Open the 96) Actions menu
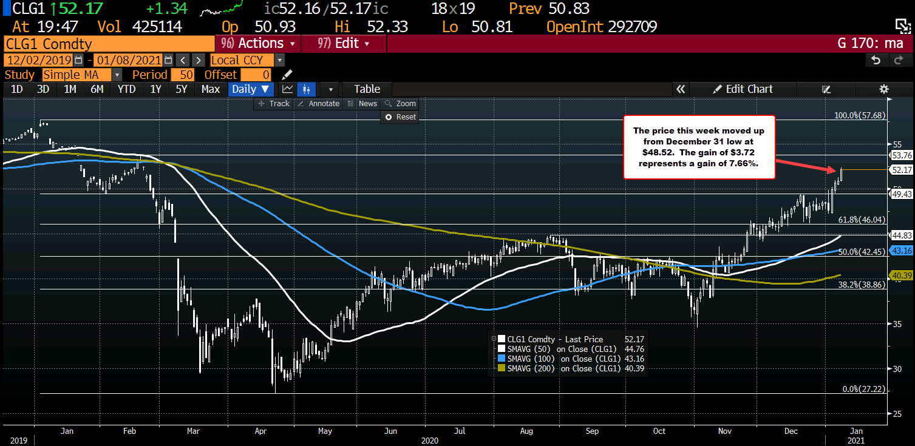Image resolution: width=915 pixels, height=446 pixels. coord(257,44)
